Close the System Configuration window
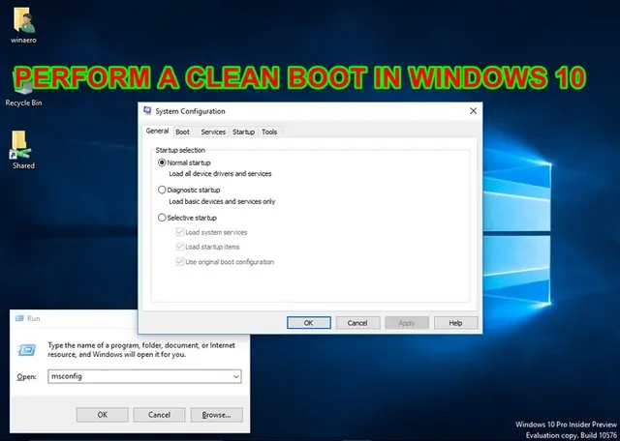This screenshot has height=441, width=620. click(473, 111)
